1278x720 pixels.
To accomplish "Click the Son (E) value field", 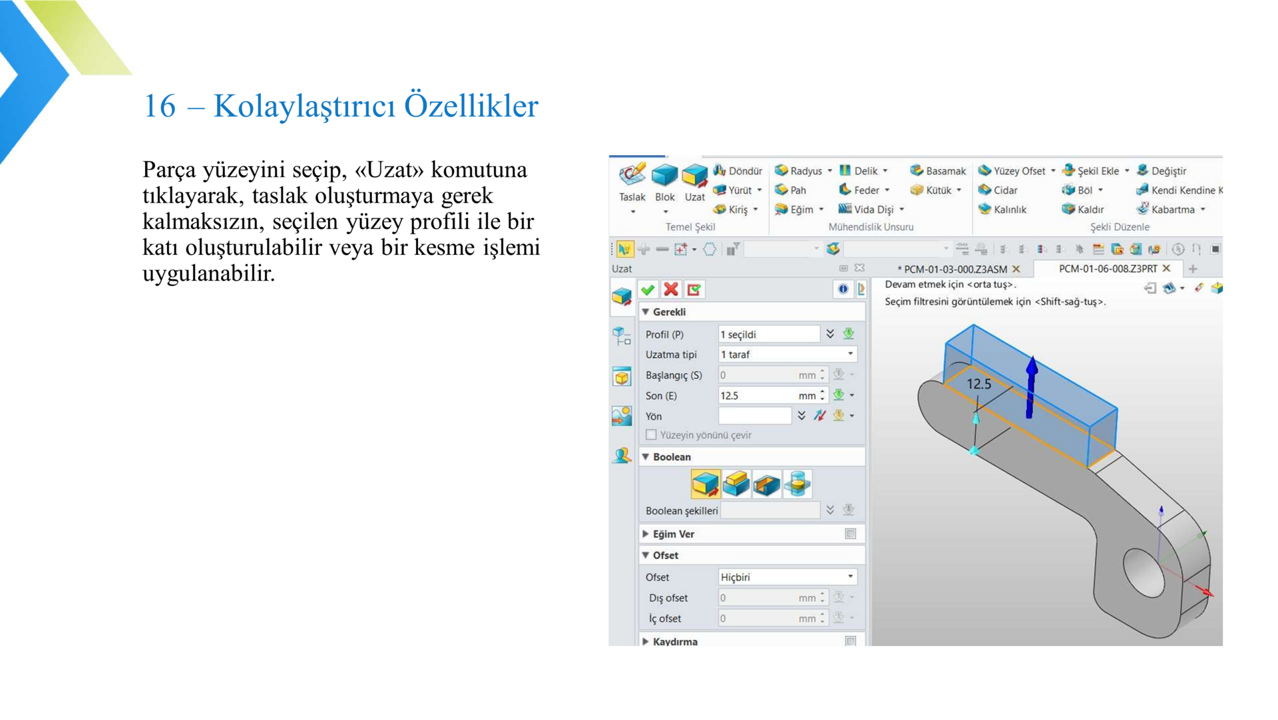I will [x=757, y=396].
